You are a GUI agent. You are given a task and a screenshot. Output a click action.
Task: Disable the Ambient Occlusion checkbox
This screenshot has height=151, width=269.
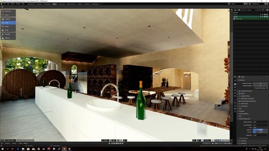[240, 91]
